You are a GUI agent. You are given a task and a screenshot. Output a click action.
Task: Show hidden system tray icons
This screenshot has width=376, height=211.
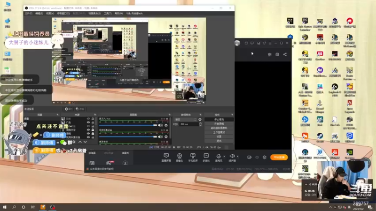click(330, 207)
